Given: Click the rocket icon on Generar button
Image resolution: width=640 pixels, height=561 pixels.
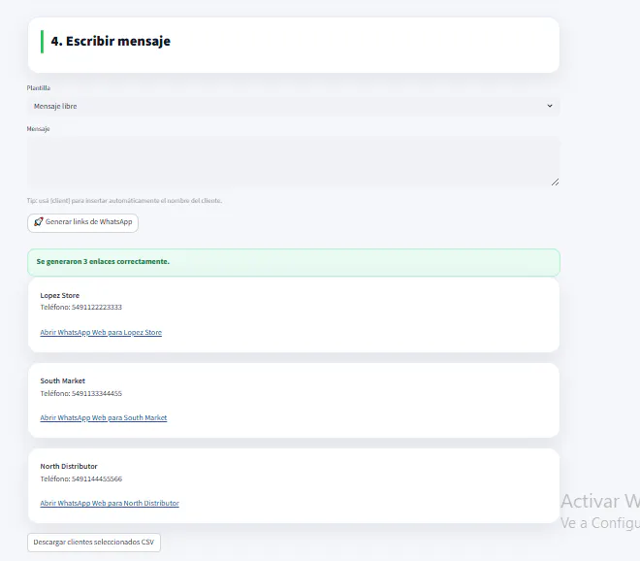Looking at the screenshot, I should [38, 222].
